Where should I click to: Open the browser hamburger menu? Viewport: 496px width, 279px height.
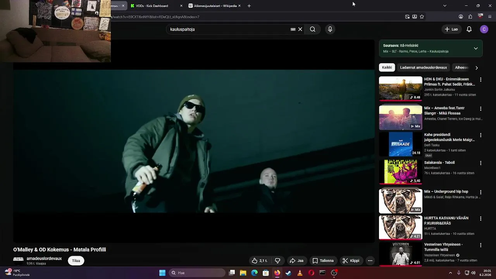coord(490,17)
